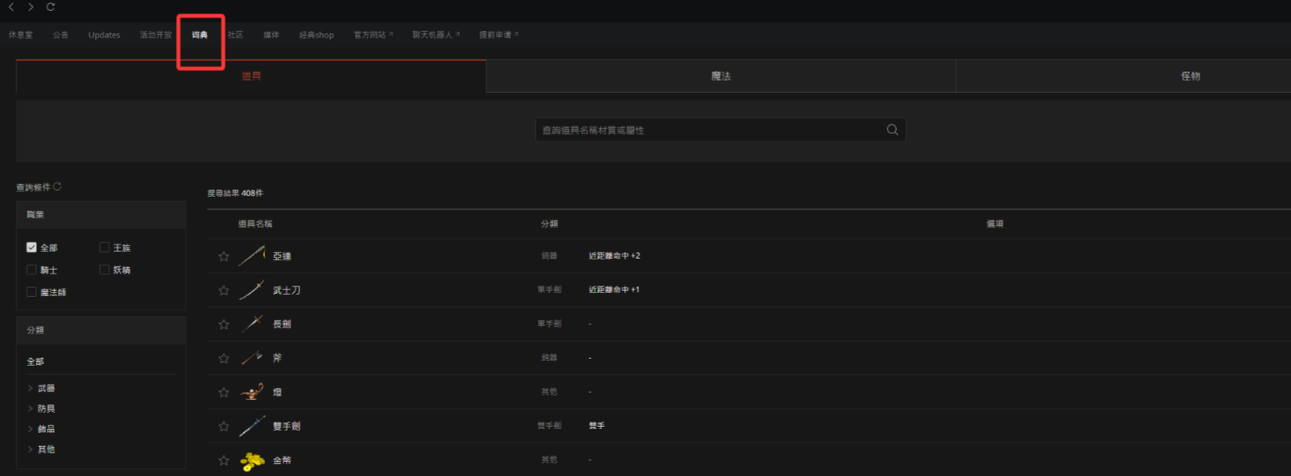Viewport: 1291px width, 476px height.
Task: Click the magnifier search icon
Action: click(892, 130)
